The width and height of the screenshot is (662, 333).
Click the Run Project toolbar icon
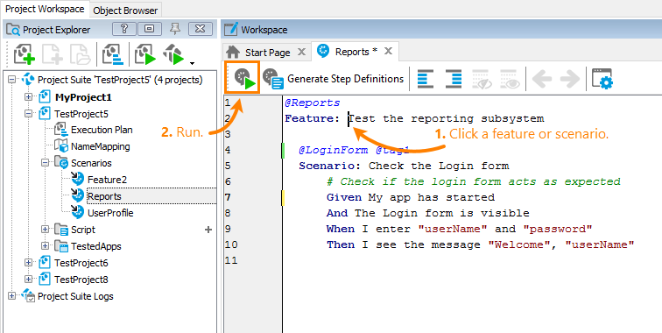coord(144,54)
